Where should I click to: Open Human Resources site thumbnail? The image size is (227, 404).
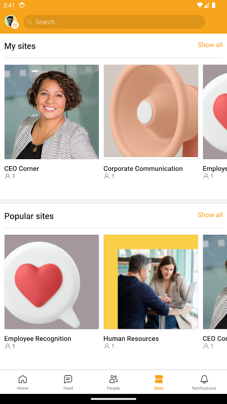tap(151, 282)
